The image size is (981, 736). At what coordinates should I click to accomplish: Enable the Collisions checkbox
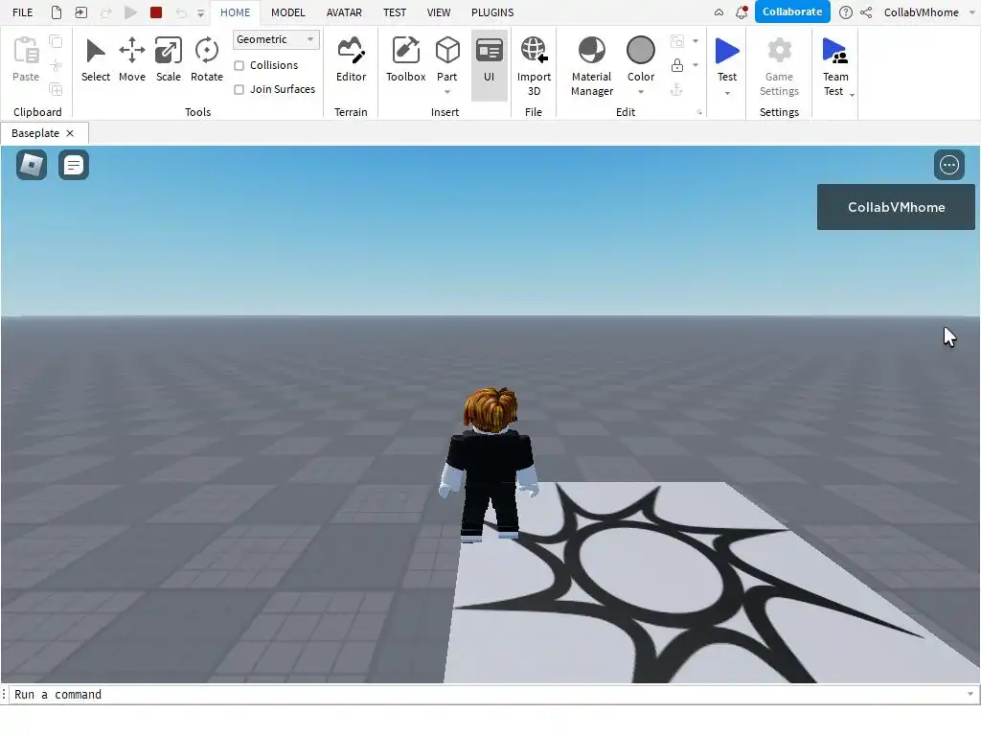click(x=239, y=66)
